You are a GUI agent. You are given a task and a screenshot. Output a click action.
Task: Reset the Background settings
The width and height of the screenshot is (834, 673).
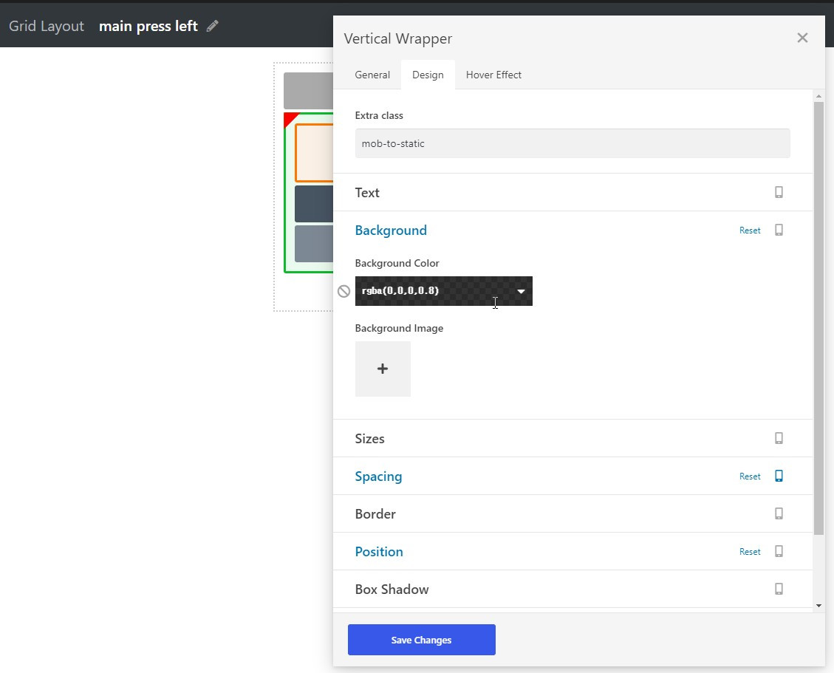coord(750,230)
